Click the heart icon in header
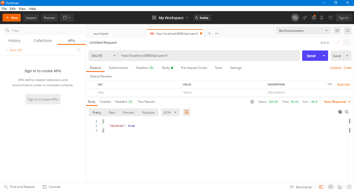This screenshot has width=354, height=191. point(330,18)
